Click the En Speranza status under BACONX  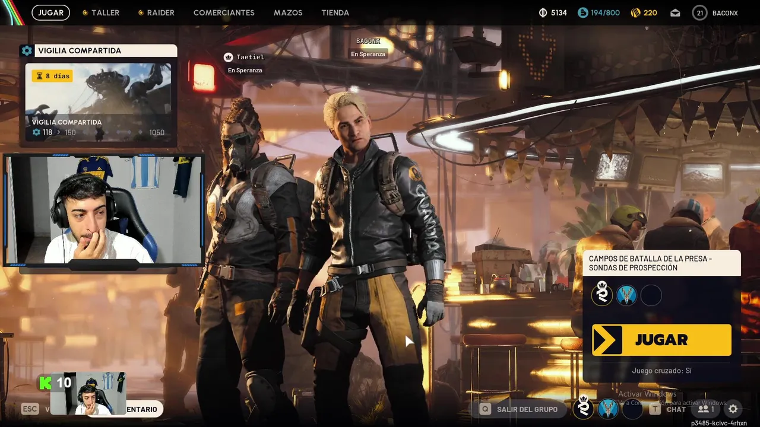click(x=368, y=54)
